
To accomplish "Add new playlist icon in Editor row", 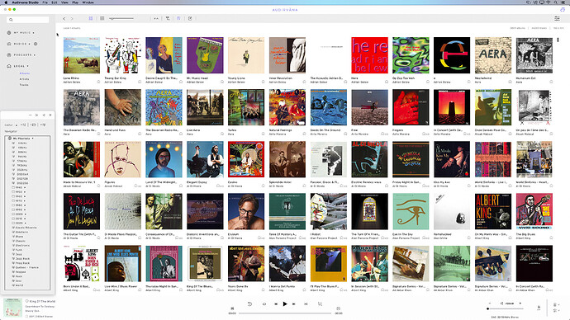I will click(x=23, y=125).
